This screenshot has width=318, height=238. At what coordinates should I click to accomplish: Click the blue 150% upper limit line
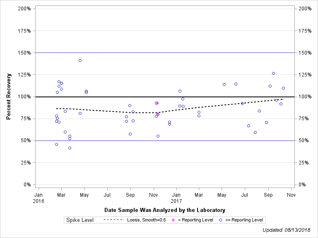pos(165,52)
